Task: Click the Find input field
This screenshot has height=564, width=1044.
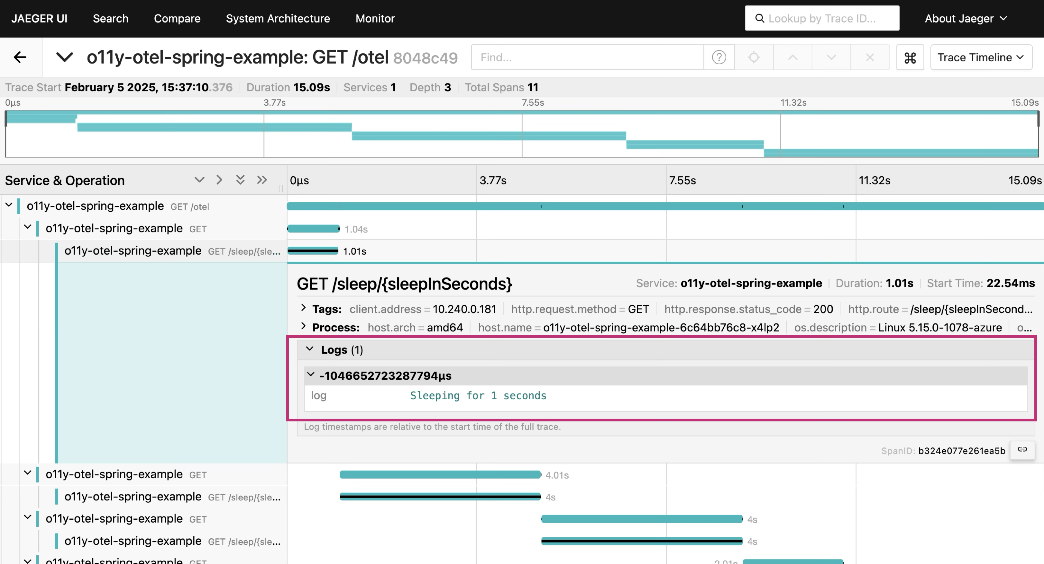Action: [x=587, y=57]
